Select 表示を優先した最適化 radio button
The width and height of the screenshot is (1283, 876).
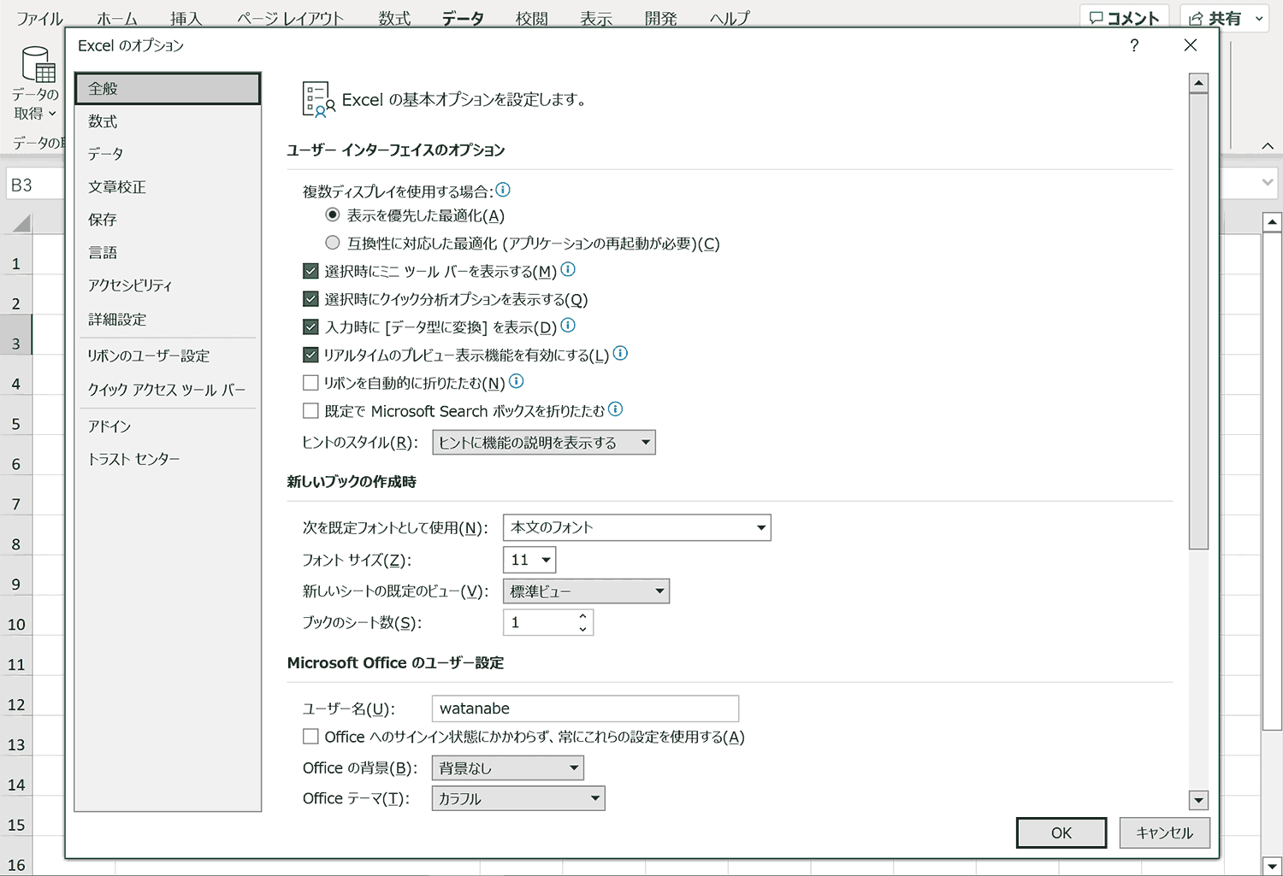(333, 215)
